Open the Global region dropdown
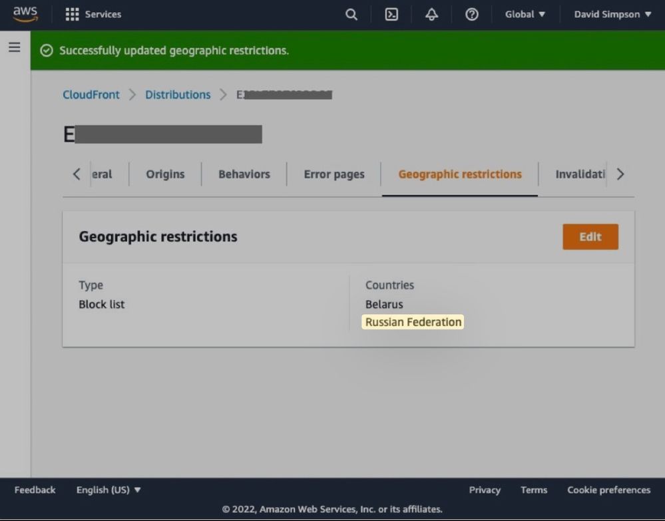Image resolution: width=665 pixels, height=521 pixels. 525,15
